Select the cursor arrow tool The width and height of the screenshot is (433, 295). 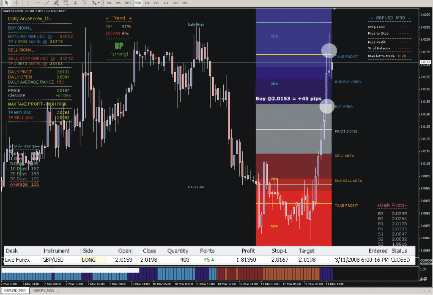click(x=6, y=3)
